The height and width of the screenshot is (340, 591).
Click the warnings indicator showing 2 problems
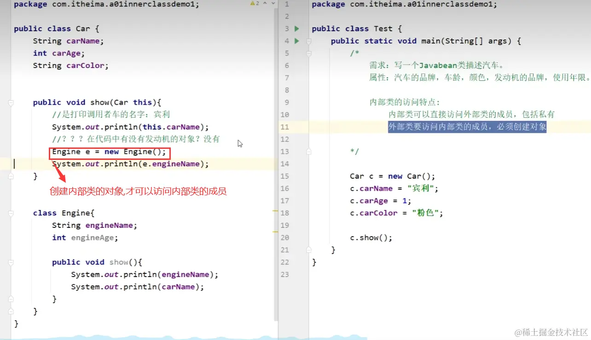(x=255, y=3)
